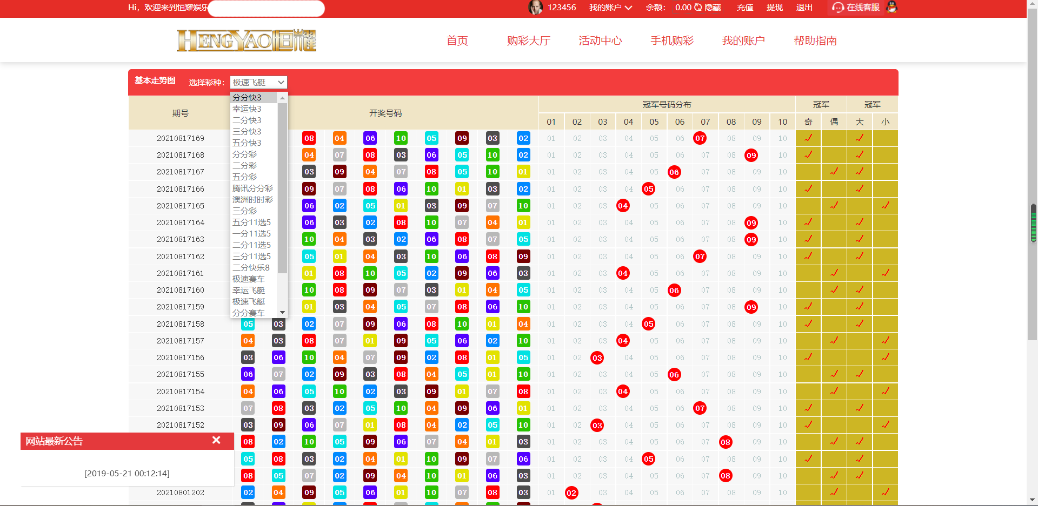Expand the 我的账户 dropdown in top bar

point(610,8)
